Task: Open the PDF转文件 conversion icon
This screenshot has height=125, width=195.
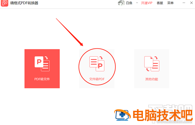Action: (42, 64)
